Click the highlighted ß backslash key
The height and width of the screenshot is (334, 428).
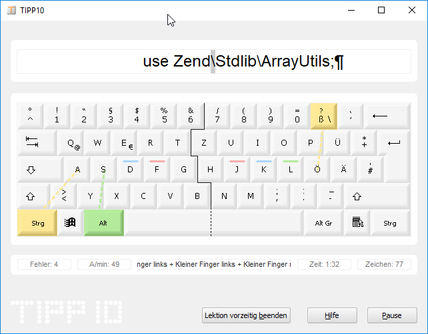coord(324,116)
